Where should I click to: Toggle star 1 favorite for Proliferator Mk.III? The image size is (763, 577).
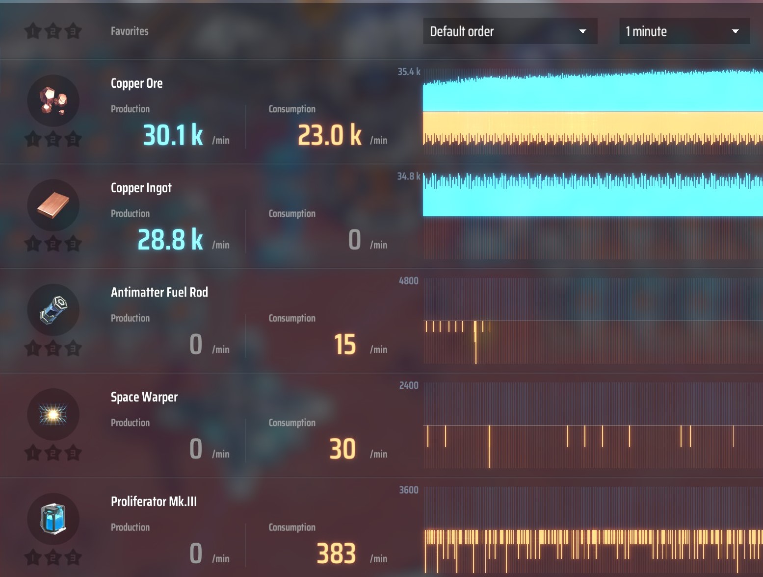(33, 557)
